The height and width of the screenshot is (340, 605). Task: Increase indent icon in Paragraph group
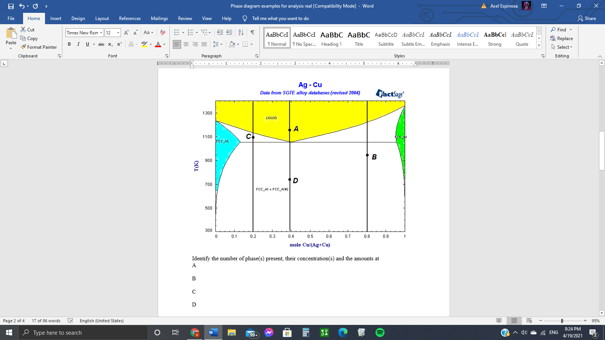pos(229,32)
